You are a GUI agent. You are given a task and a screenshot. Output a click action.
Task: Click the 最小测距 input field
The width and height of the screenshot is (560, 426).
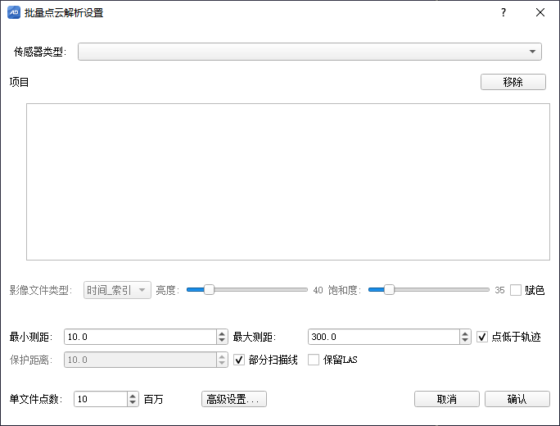140,337
